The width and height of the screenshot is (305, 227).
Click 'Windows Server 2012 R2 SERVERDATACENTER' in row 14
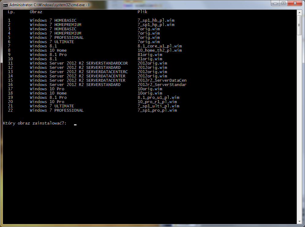[78, 76]
